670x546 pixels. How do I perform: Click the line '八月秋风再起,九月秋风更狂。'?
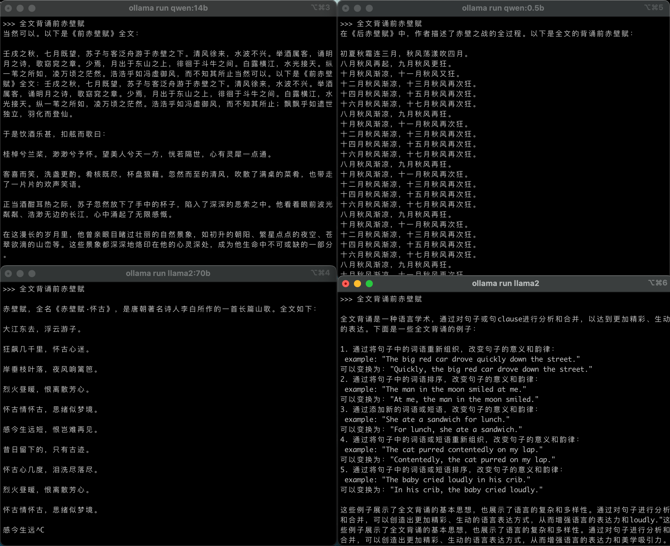click(x=397, y=64)
